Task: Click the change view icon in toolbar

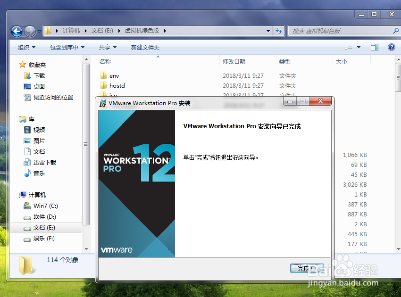Action: [348, 47]
